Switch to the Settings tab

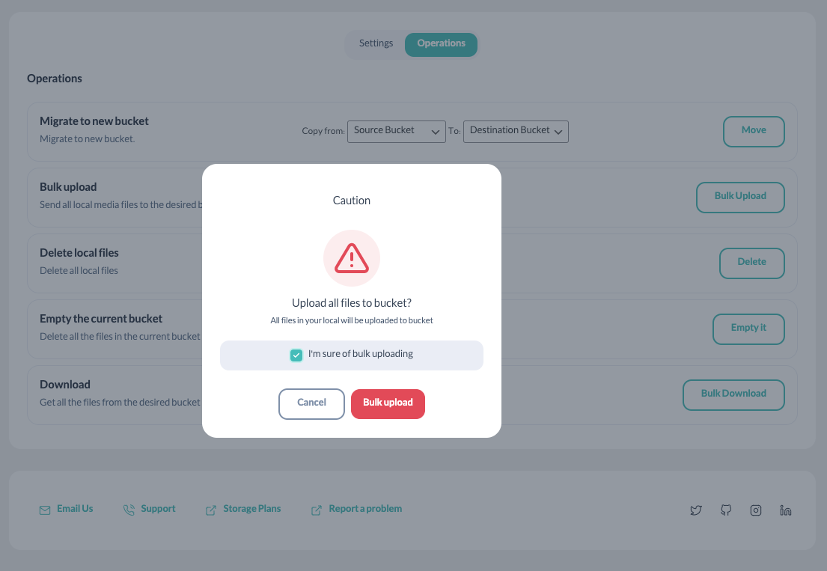click(x=376, y=43)
